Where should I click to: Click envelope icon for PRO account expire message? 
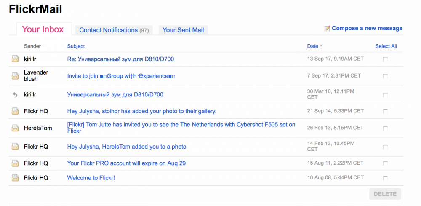(x=15, y=163)
